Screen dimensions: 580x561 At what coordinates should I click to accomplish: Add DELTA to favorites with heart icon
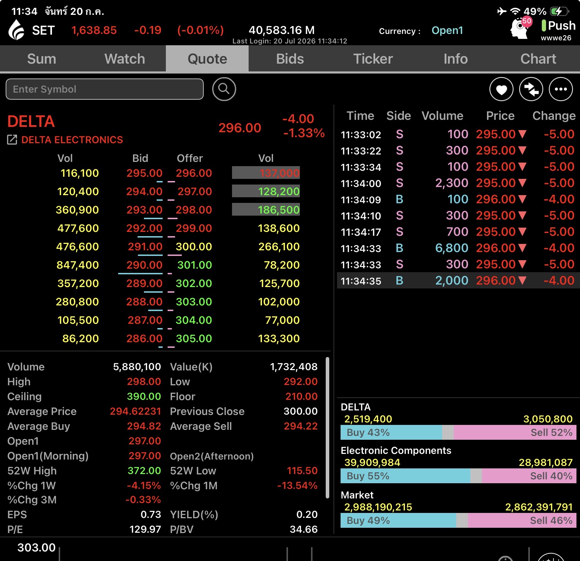[501, 89]
